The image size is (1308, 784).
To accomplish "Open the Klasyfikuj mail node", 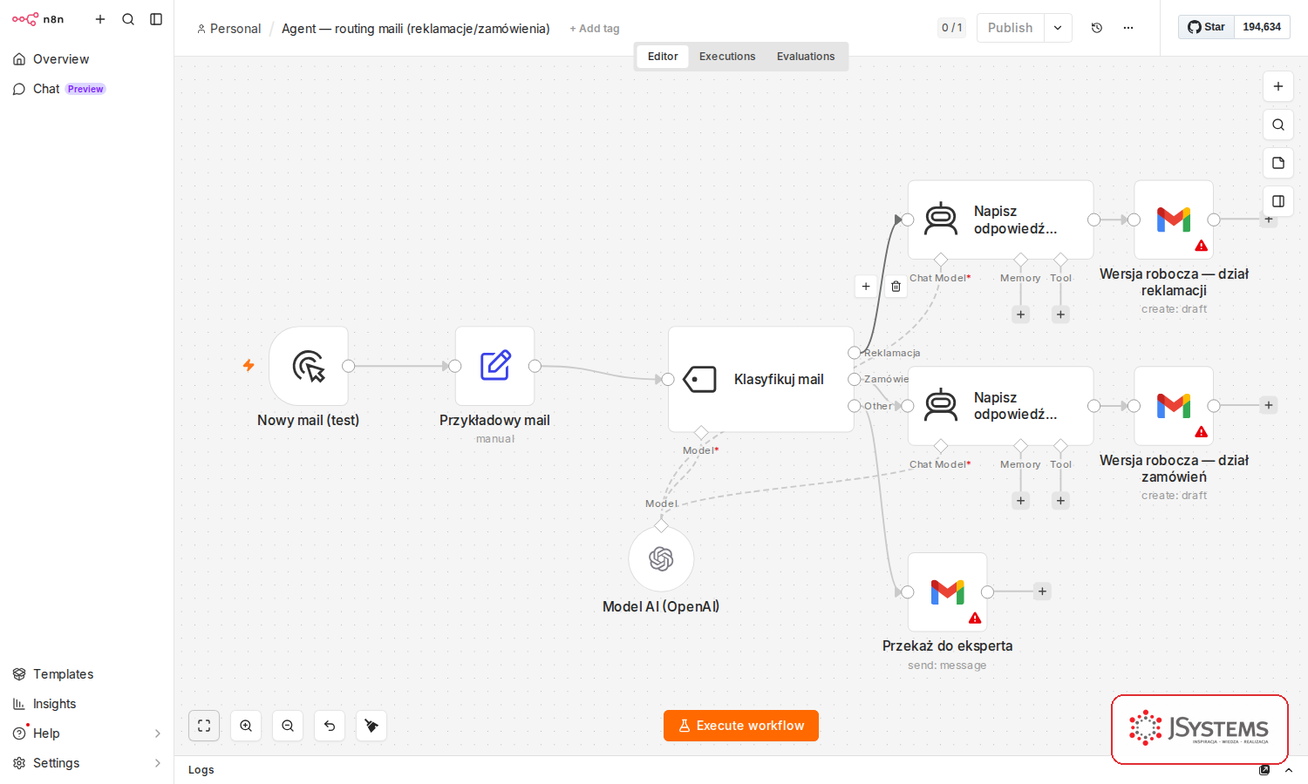I will tap(760, 379).
